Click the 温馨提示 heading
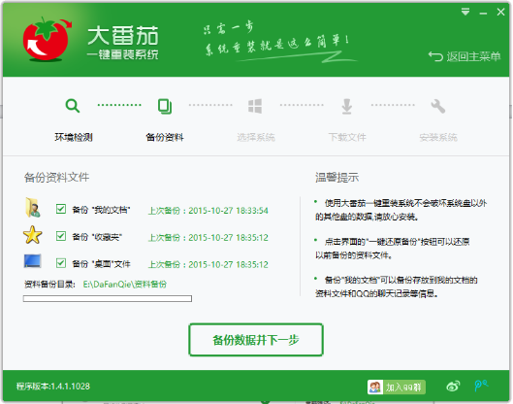Viewport: 513px width, 404px height. point(337,178)
